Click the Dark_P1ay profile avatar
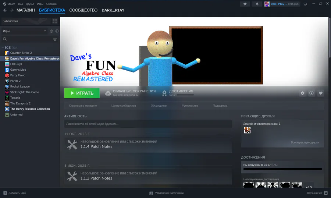 pyautogui.click(x=267, y=4)
